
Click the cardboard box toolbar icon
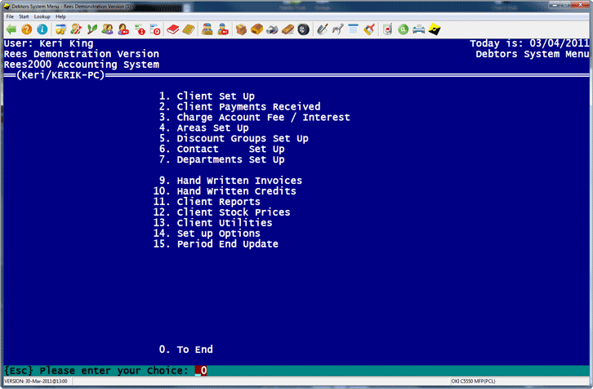click(241, 29)
